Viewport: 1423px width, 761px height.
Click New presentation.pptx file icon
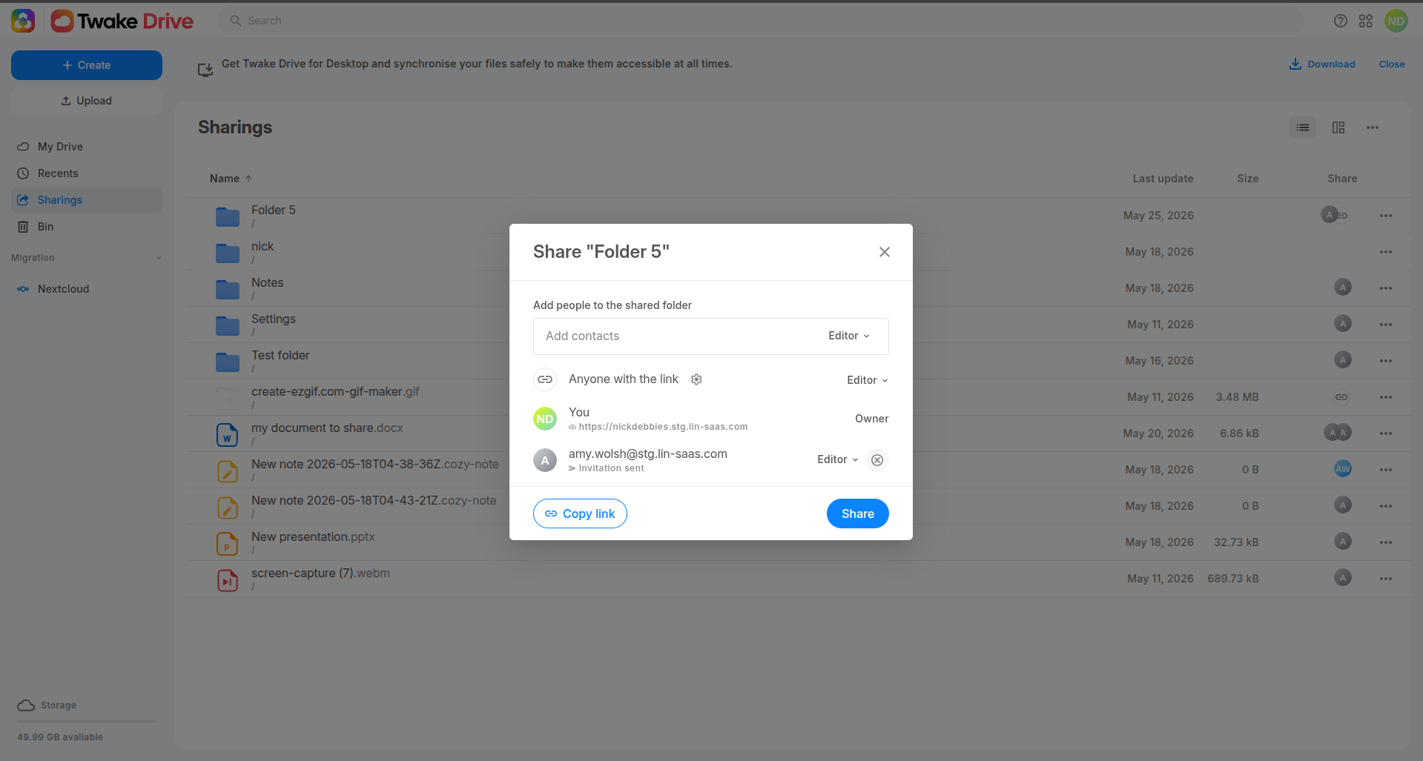(227, 543)
